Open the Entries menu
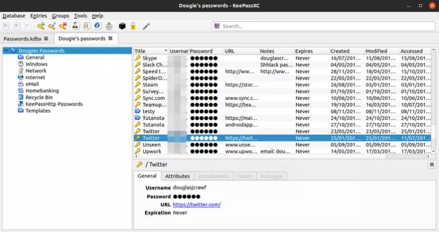This screenshot has height=232, width=439. coord(38,16)
